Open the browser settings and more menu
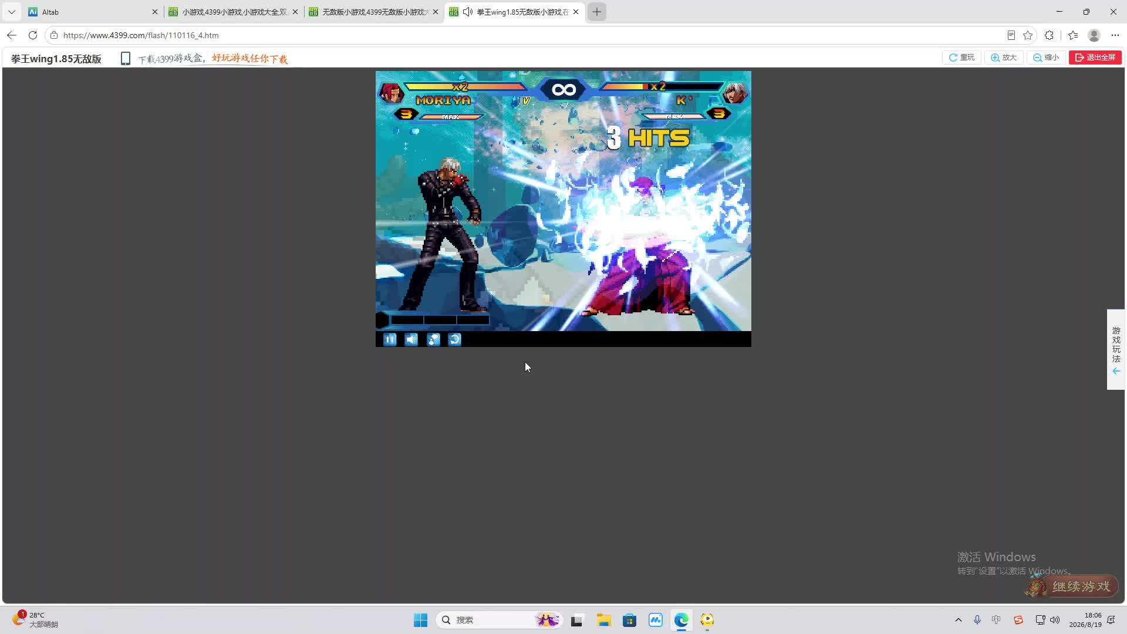This screenshot has height=634, width=1127. (1115, 35)
